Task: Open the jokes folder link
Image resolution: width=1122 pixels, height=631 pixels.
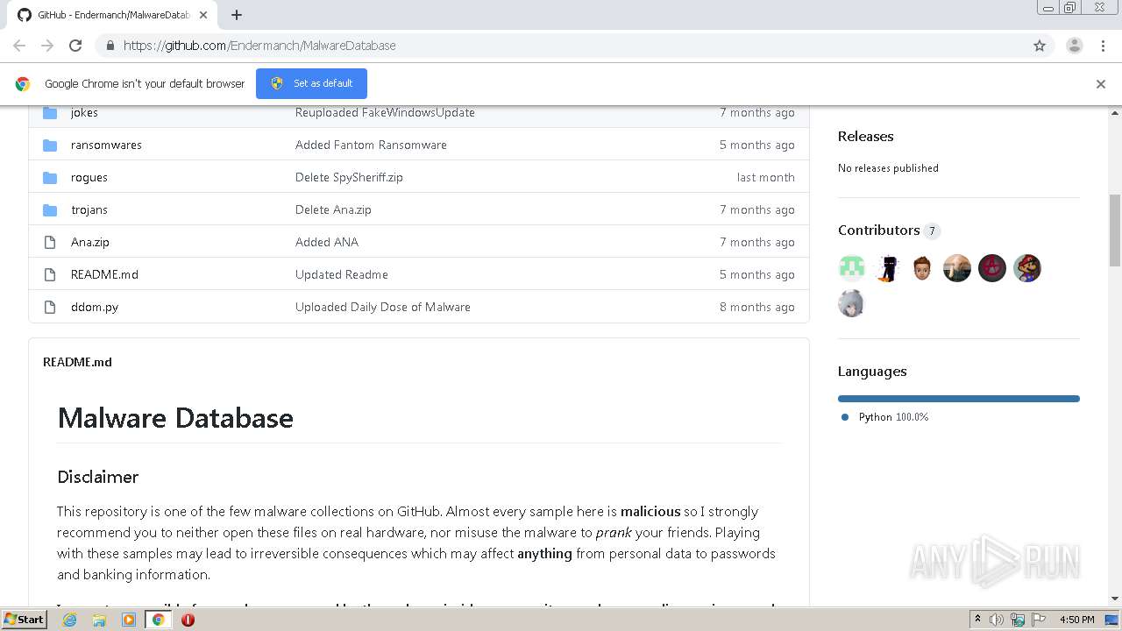Action: click(84, 112)
